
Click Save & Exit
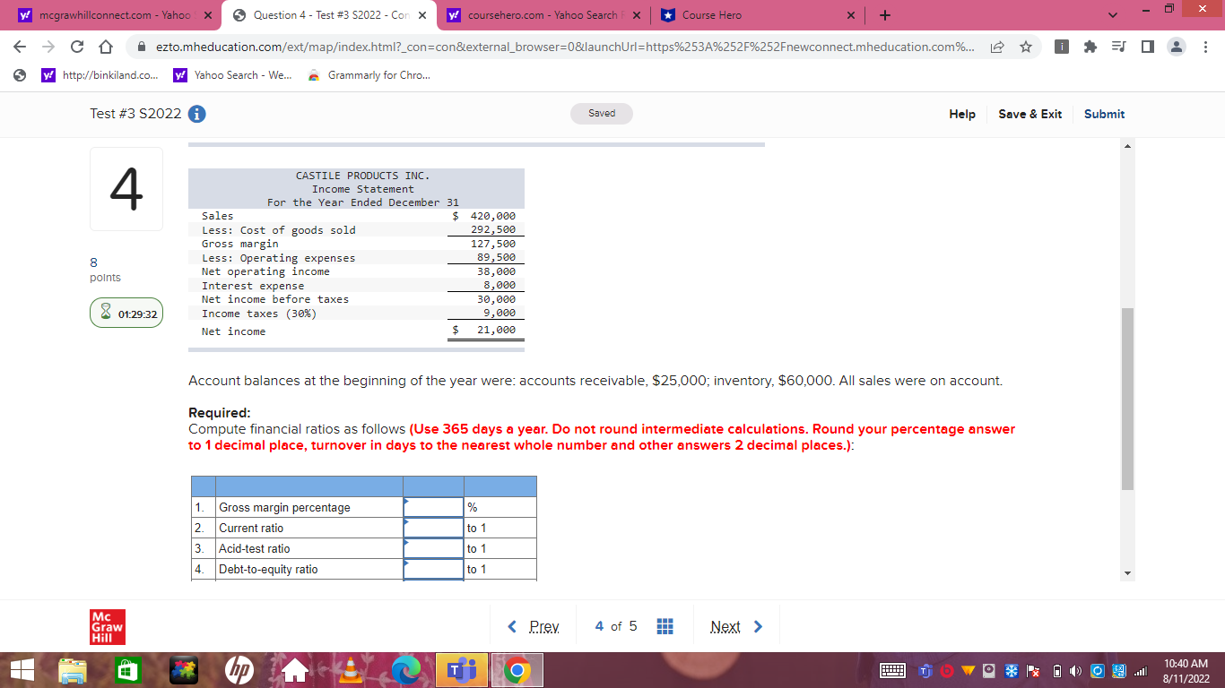pos(1030,114)
